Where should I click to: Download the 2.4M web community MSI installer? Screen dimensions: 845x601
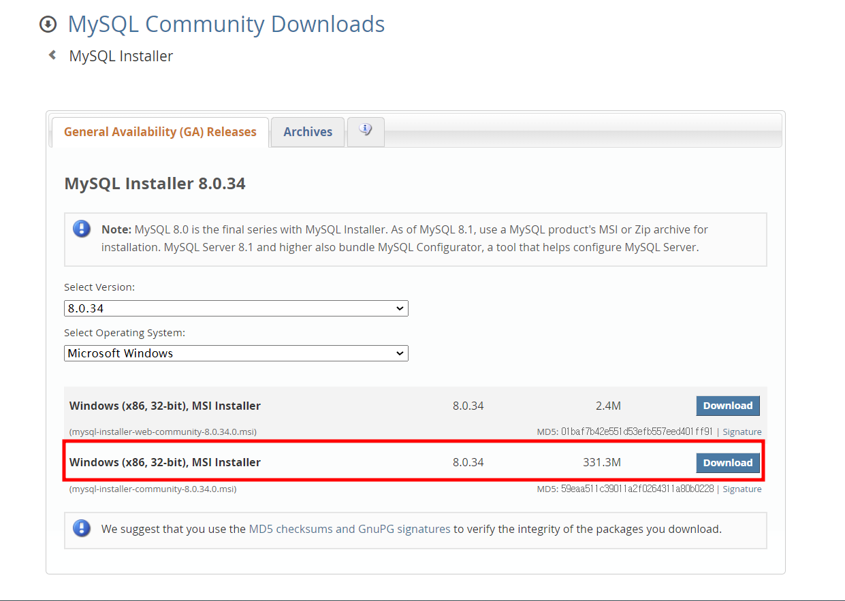728,406
